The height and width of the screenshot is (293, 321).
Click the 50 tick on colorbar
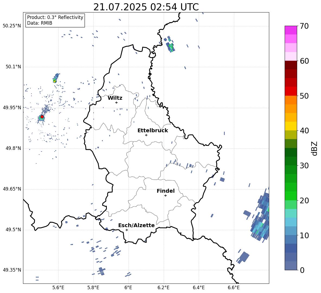[x=304, y=96]
